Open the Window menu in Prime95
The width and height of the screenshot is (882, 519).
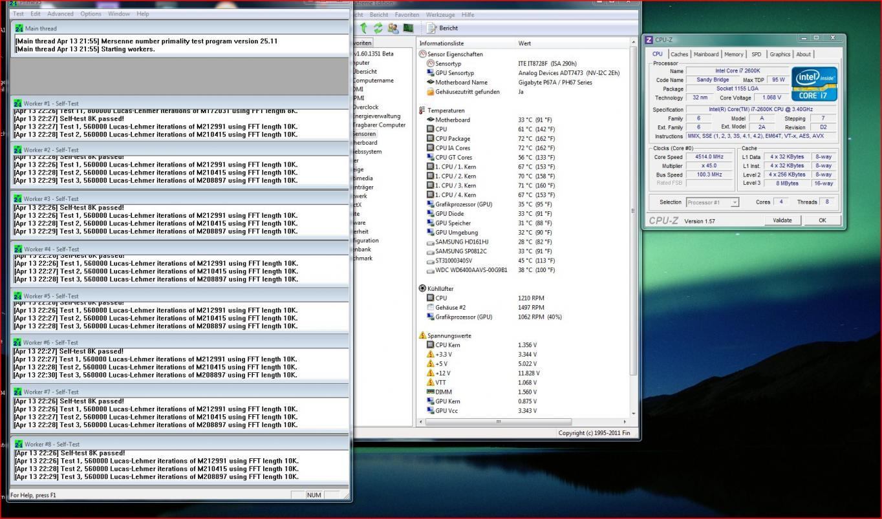[119, 14]
